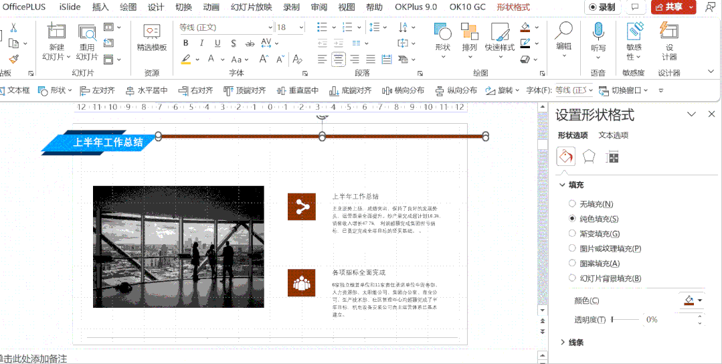Open the 设计 ribbon tab
This screenshot has height=364, width=722.
coord(156,7)
